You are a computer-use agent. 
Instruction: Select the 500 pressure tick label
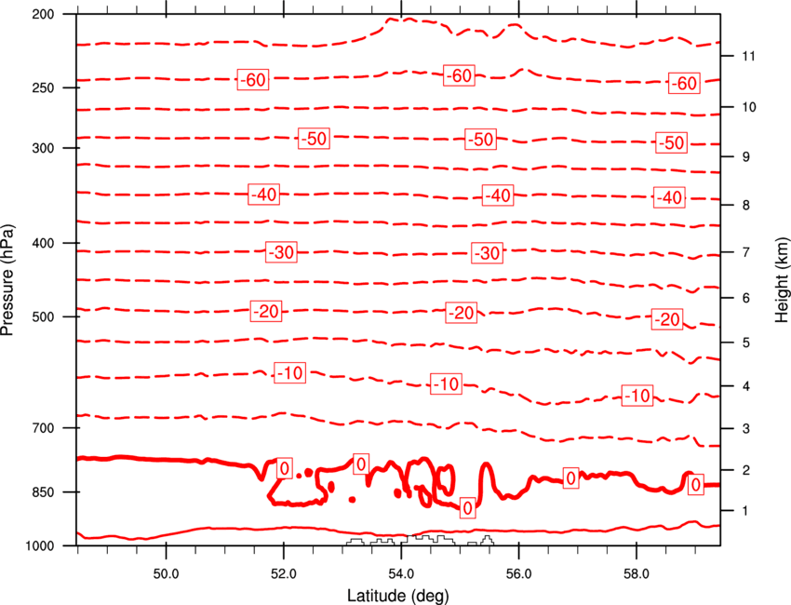(x=43, y=316)
